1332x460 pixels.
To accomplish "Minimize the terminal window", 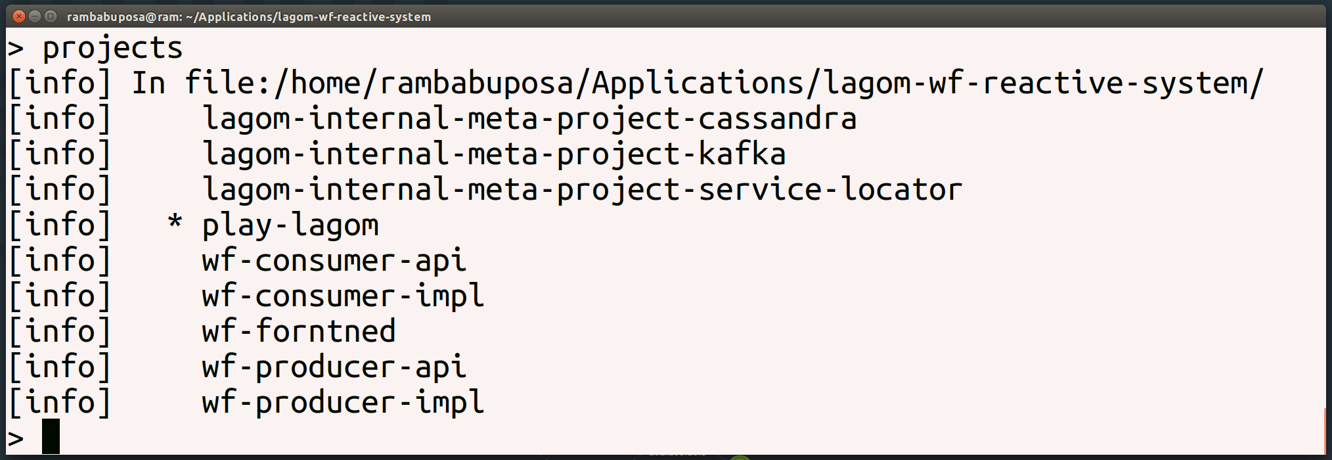I will point(35,16).
